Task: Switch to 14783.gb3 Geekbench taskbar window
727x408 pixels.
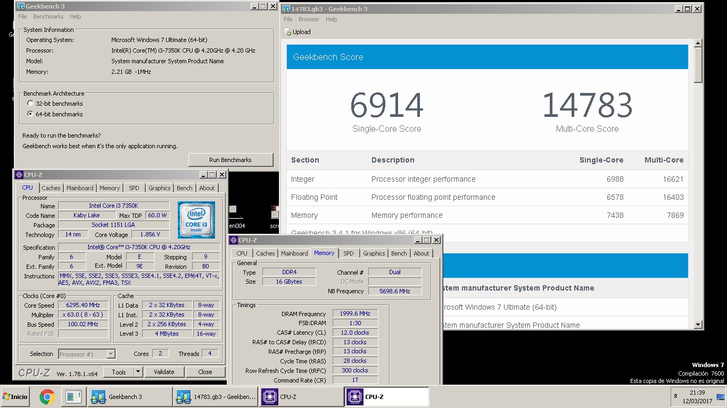Action: pyautogui.click(x=215, y=397)
